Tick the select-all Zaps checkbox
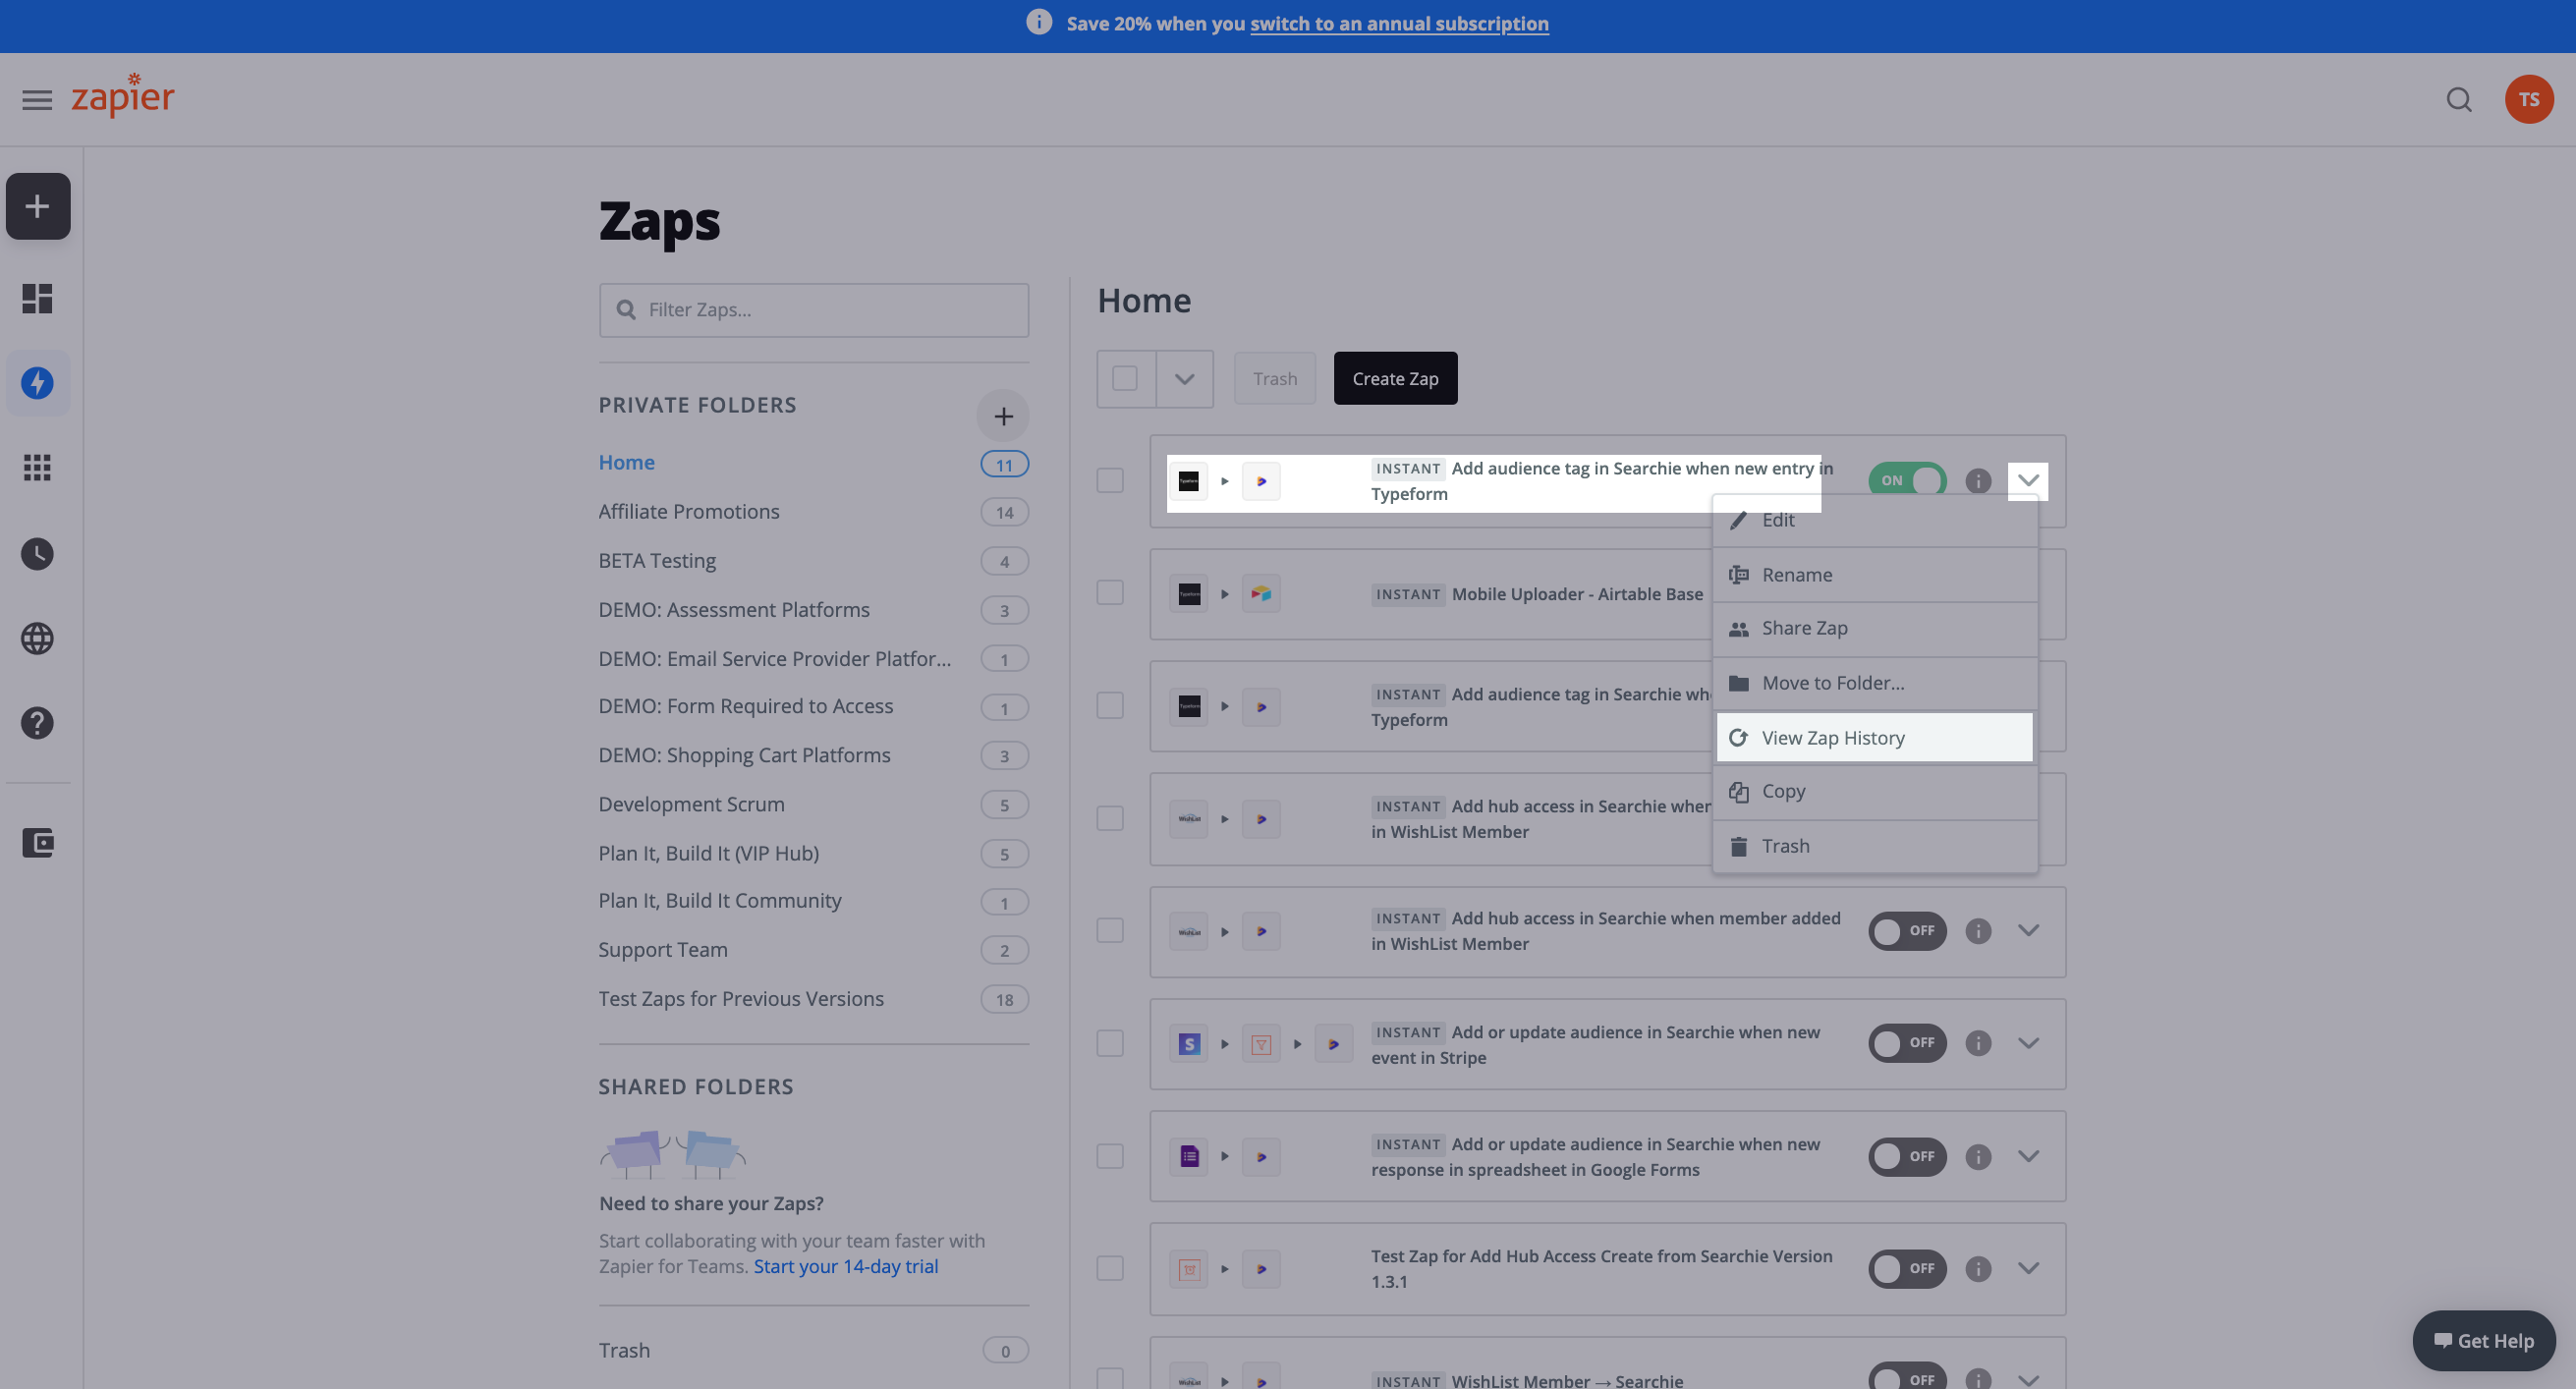This screenshot has width=2576, height=1389. (x=1125, y=378)
